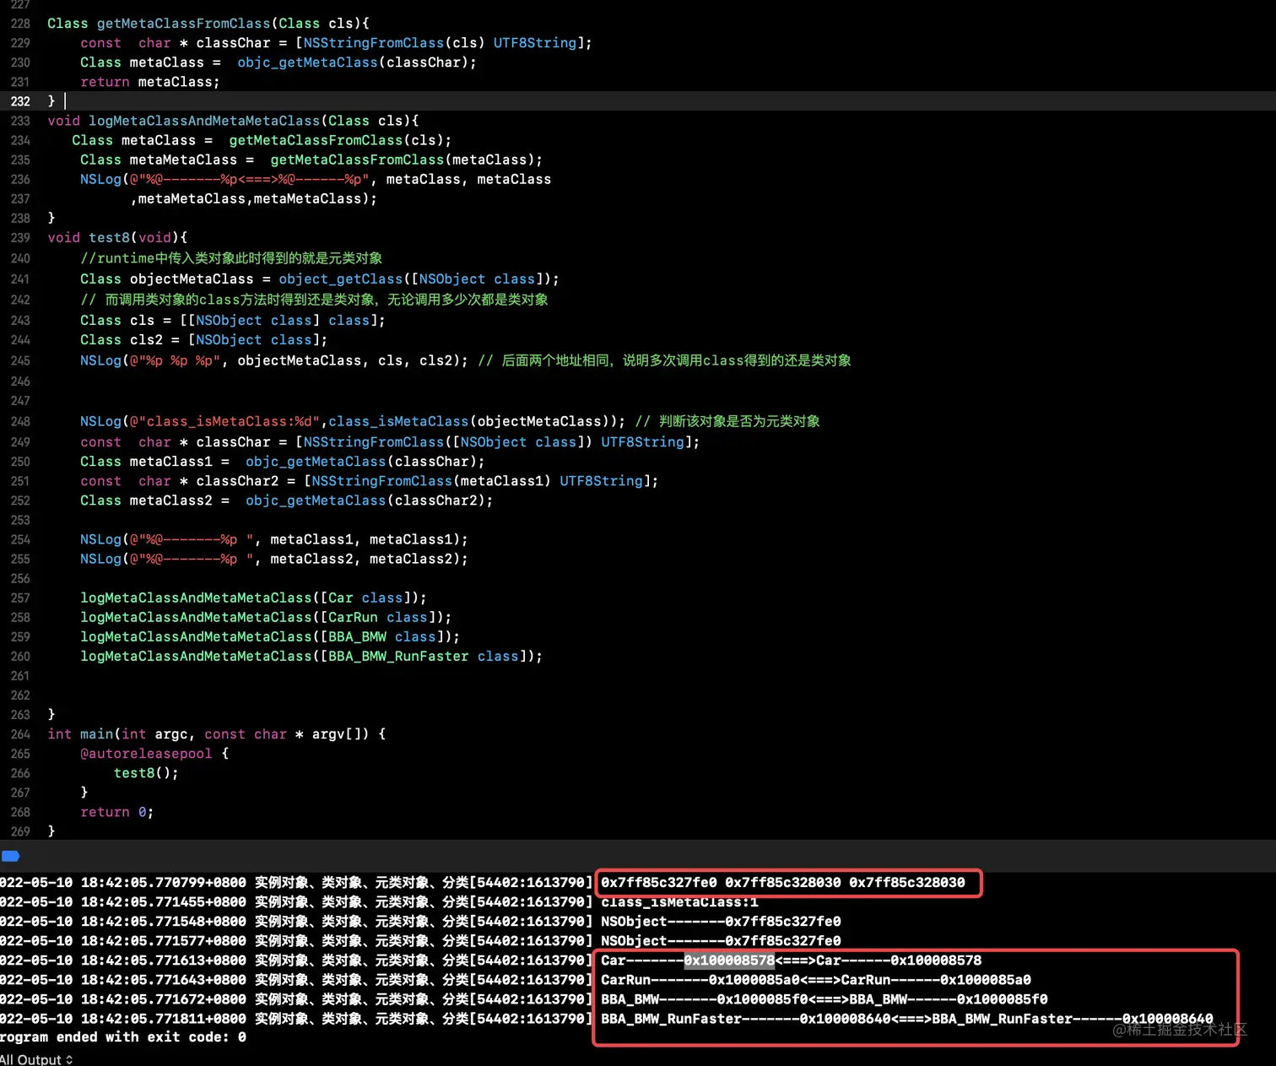Click logMetaClassAndMetaMetaClass function definition name
Image resolution: width=1276 pixels, height=1066 pixels.
click(204, 121)
